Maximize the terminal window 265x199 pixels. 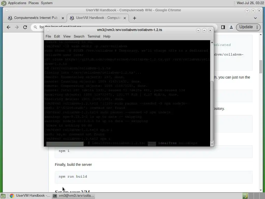(x=204, y=30)
